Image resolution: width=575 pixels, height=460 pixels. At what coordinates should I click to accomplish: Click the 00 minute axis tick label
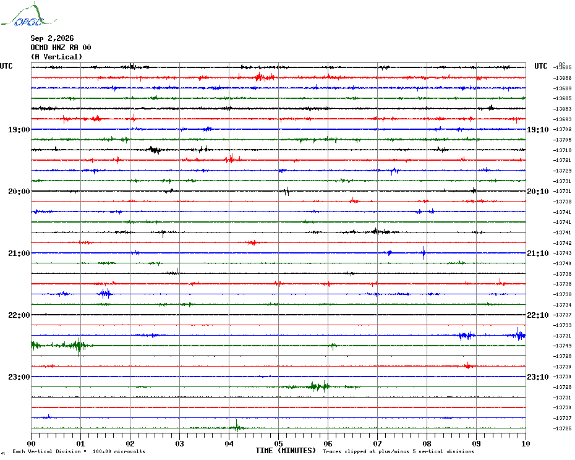[x=31, y=444]
